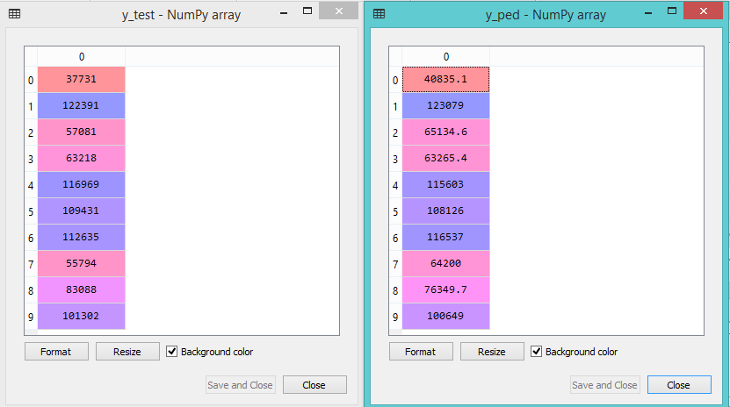Click Close button in y_test window
730x407 pixels.
[x=314, y=385]
